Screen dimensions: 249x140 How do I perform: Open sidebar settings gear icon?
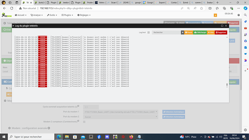click(x=245, y=130)
